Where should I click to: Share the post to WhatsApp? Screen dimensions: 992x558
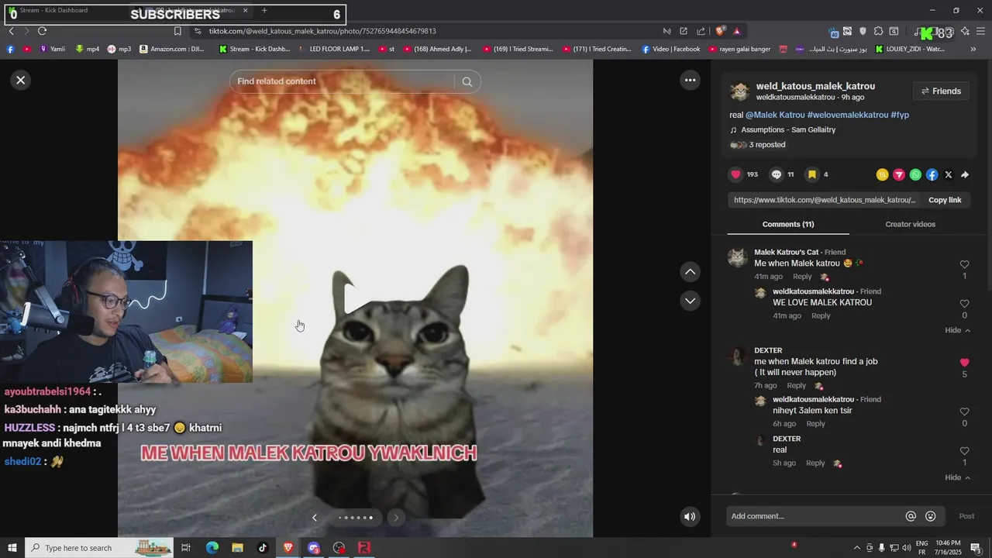point(915,175)
